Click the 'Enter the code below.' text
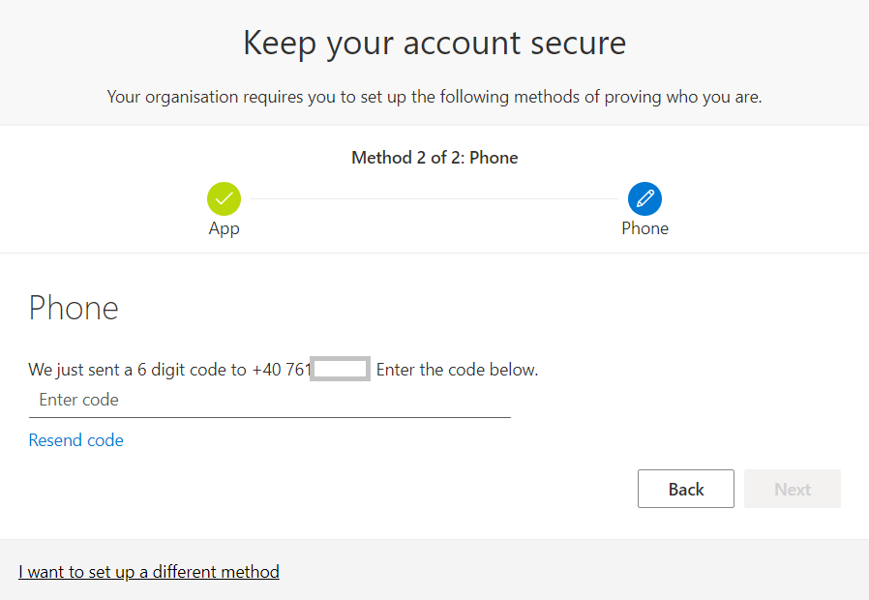The height and width of the screenshot is (600, 869). (x=457, y=370)
